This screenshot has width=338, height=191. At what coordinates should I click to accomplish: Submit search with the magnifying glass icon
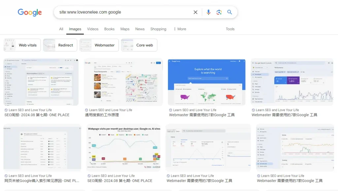coord(230,12)
